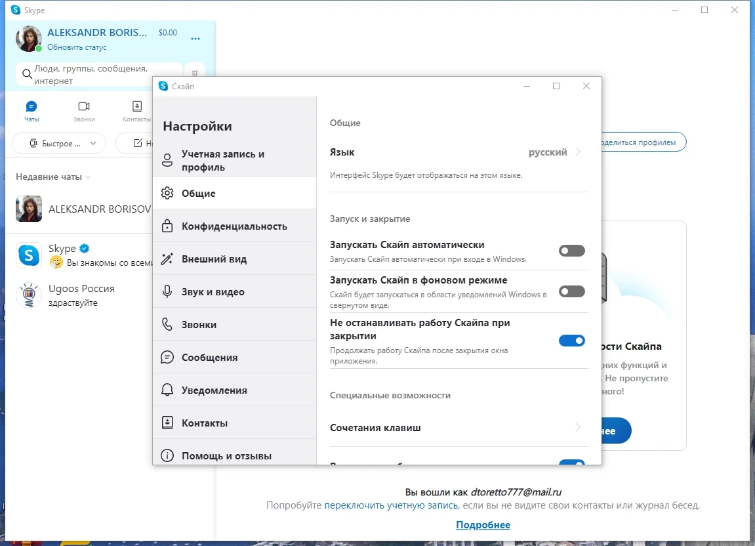Click the Skype logo in main window title bar
Screen dimensions: 755x546
(16, 10)
